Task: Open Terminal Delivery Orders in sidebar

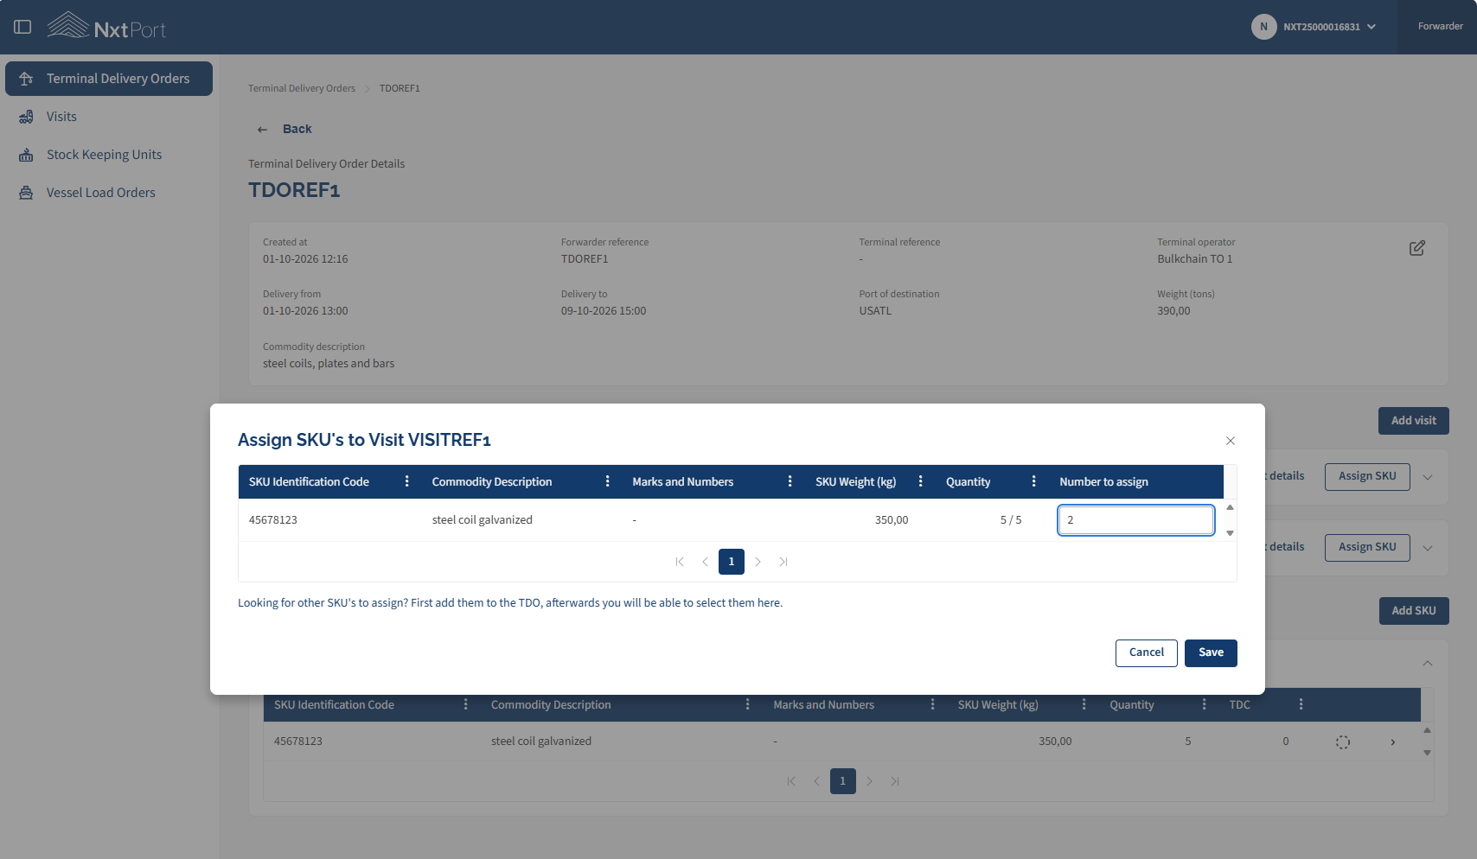Action: coord(109,79)
